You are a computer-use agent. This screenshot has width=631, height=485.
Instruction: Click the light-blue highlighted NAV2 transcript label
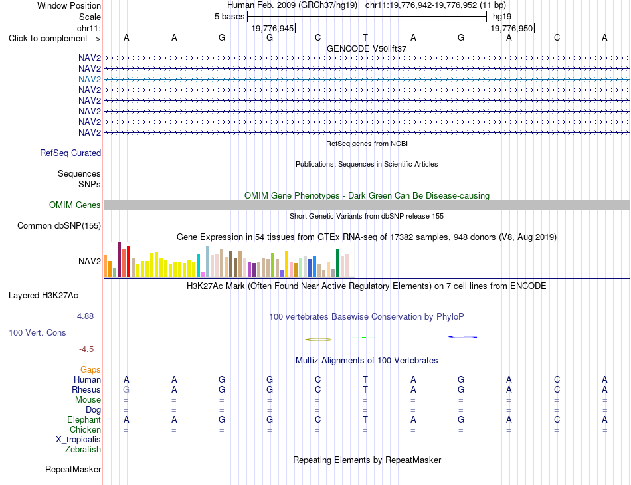pos(90,79)
